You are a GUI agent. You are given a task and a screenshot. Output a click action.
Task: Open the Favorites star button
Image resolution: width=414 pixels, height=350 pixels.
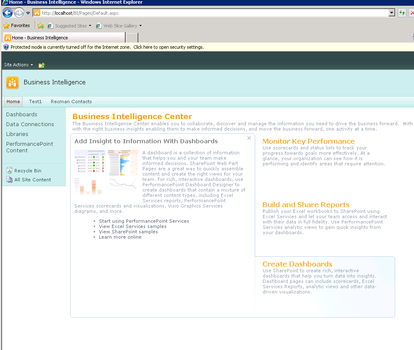coord(17,25)
